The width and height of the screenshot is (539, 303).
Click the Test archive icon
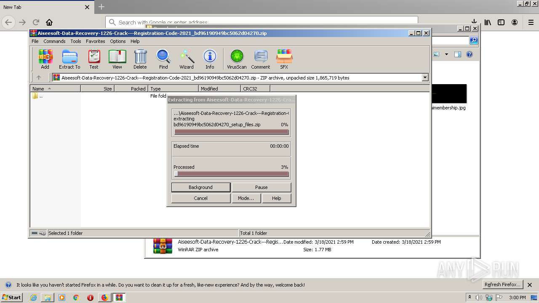tap(94, 59)
